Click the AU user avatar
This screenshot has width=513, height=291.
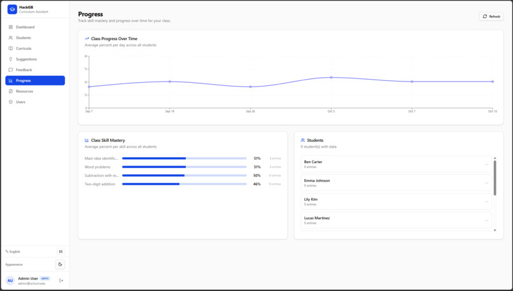point(10,281)
